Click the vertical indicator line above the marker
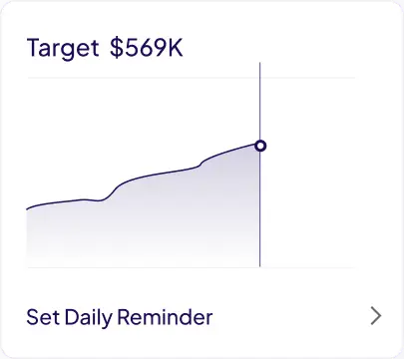Image resolution: width=404 pixels, height=359 pixels. point(260,101)
